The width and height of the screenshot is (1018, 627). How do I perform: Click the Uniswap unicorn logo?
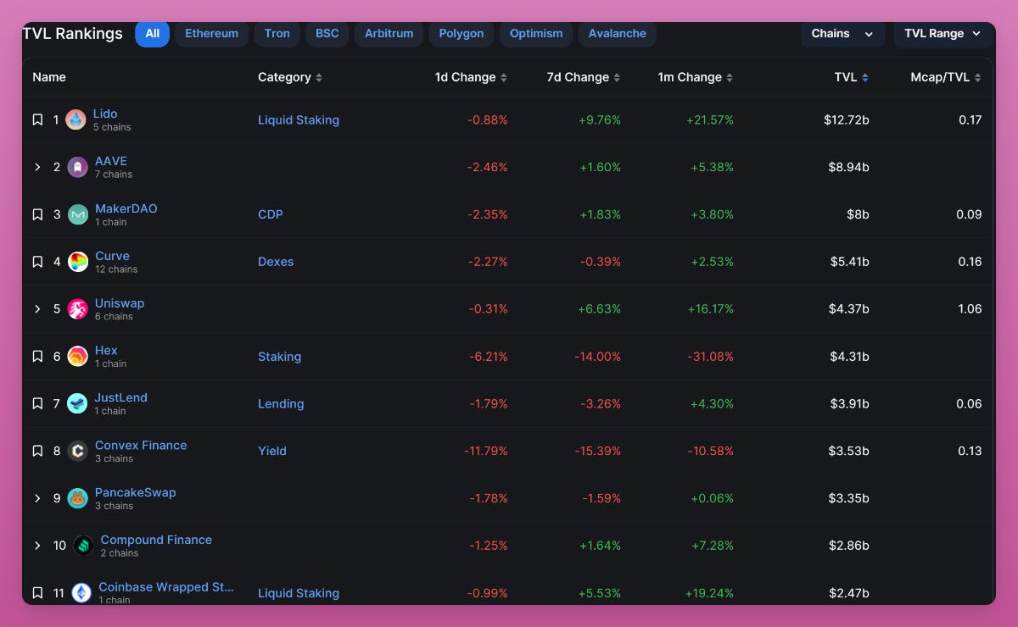[78, 309]
